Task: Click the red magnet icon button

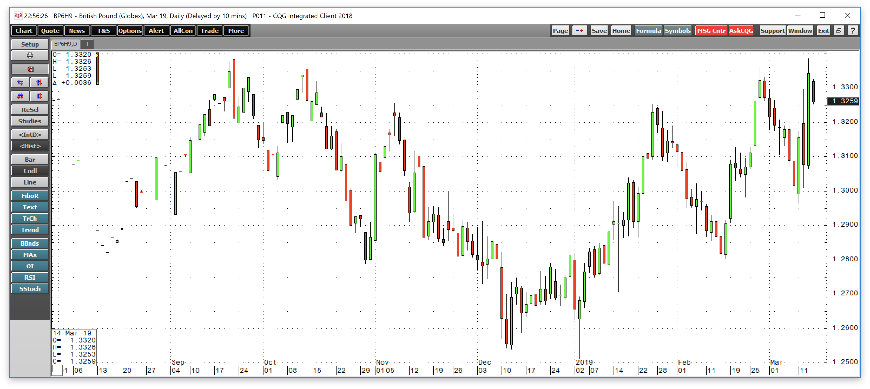Action: click(x=30, y=69)
